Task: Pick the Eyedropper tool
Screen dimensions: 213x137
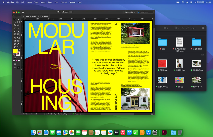Action: (18, 44)
